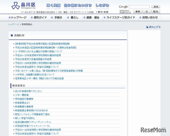Click トップページ breadcrumb link

click(14, 24)
